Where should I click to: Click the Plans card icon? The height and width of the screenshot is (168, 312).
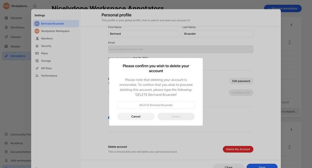(37, 53)
